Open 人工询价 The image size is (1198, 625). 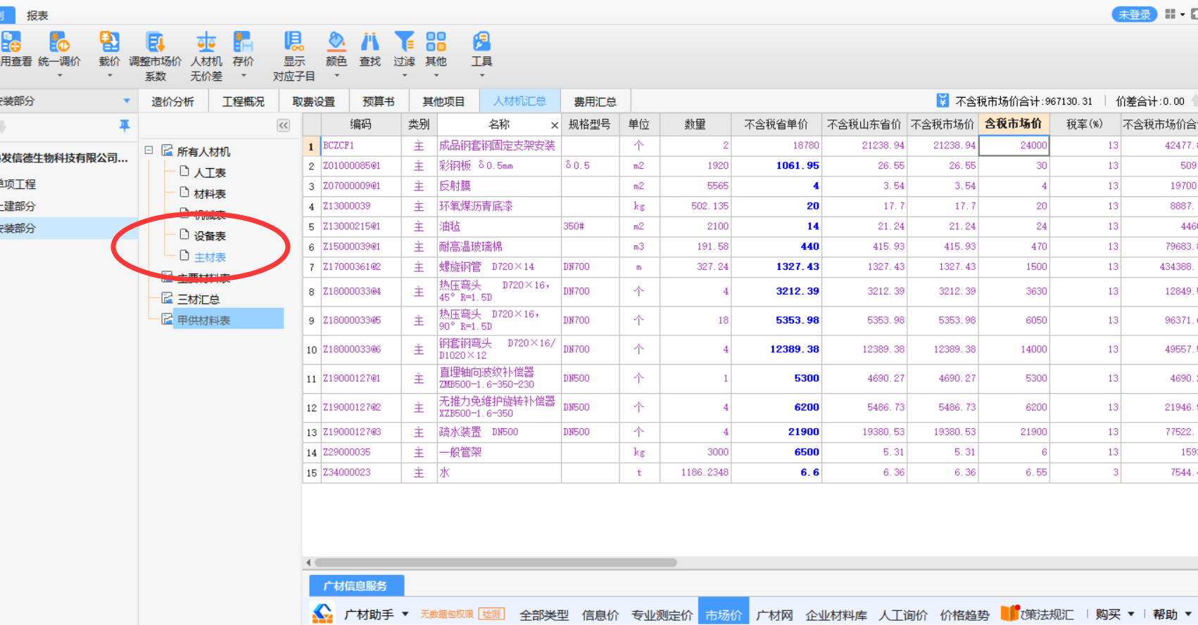coord(903,614)
